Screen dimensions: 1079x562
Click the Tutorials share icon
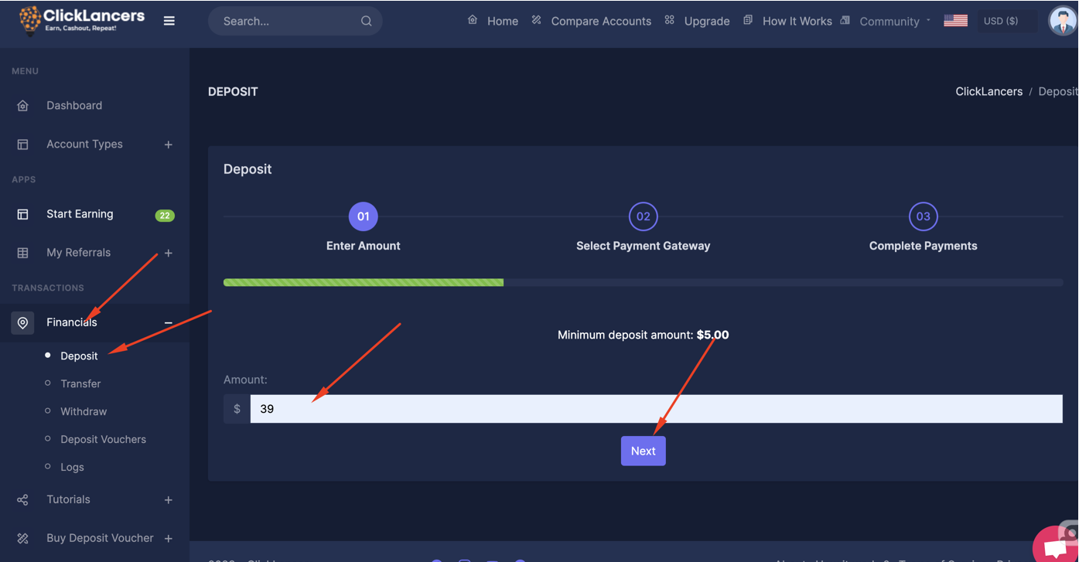pos(22,500)
